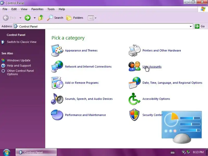Click the Go button
This screenshot has width=208, height=156.
(x=200, y=26)
